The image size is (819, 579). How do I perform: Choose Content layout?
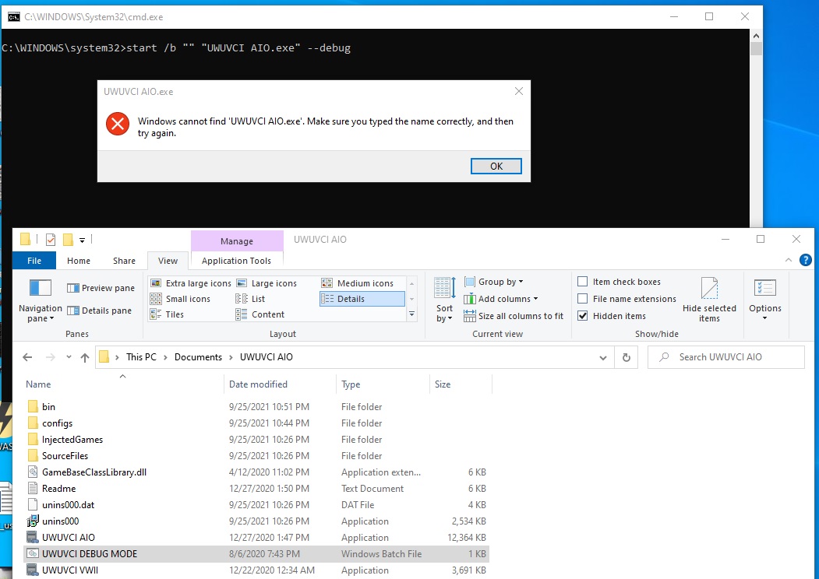click(x=260, y=314)
